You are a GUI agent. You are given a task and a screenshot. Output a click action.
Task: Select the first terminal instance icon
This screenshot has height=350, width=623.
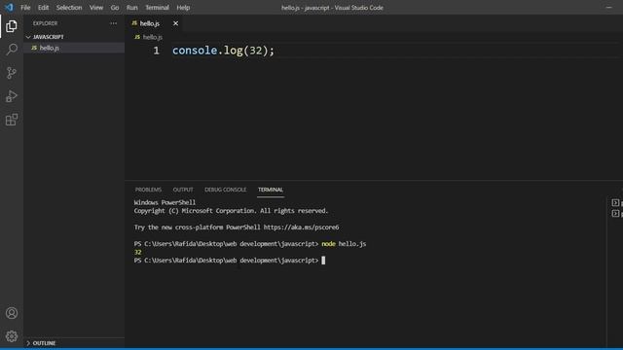(615, 203)
